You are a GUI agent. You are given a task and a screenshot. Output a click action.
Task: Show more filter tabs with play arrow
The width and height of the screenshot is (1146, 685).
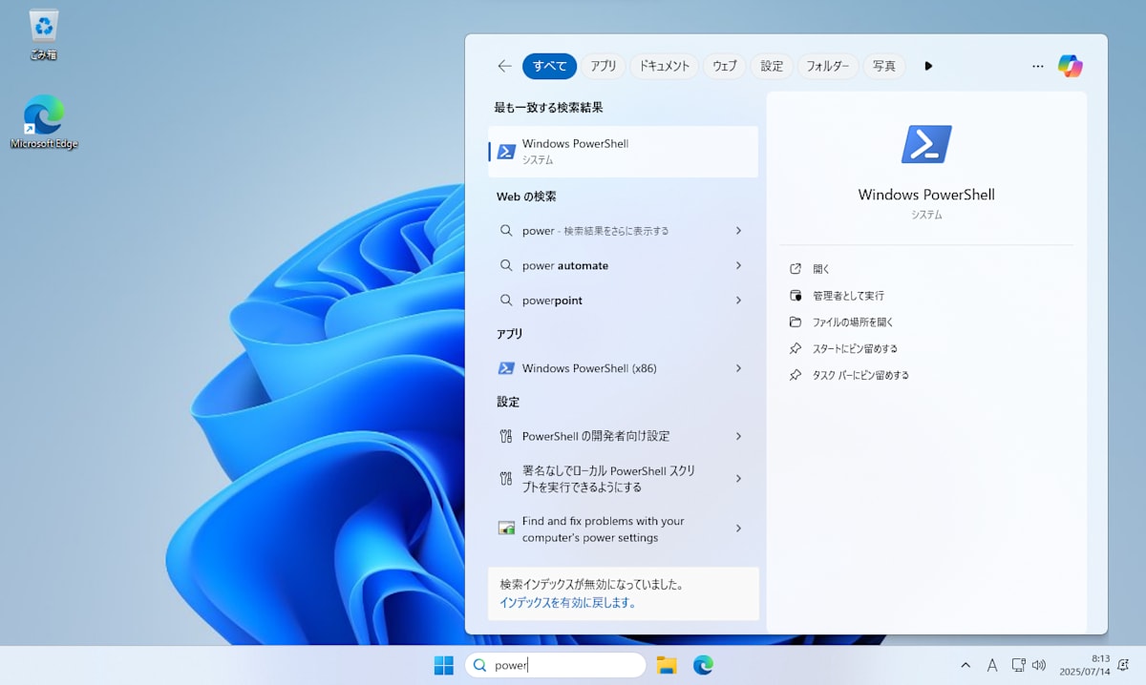click(928, 66)
